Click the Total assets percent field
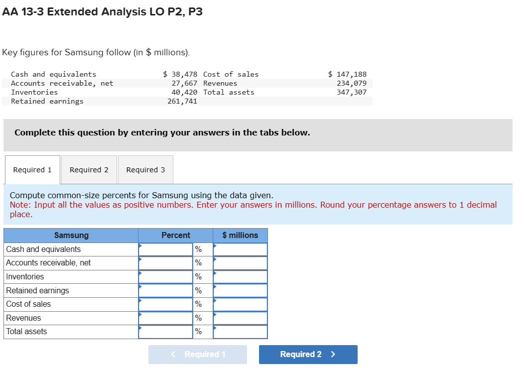This screenshot has width=525, height=371. point(165,332)
